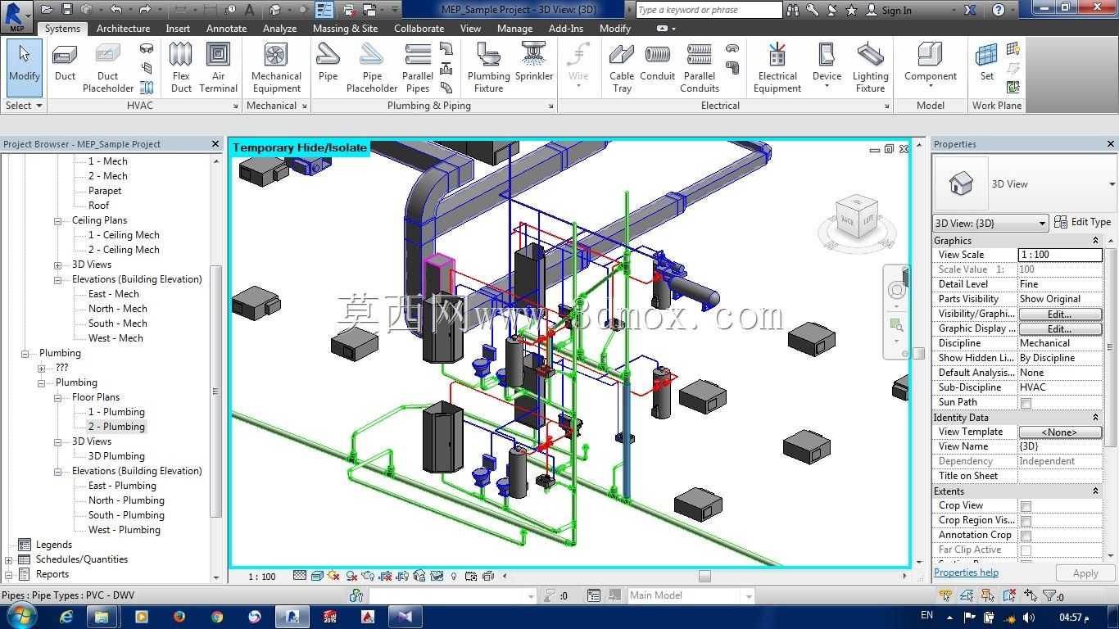This screenshot has height=629, width=1119.
Task: Toggle the Crop Region Visible checkbox
Action: 1026,521
